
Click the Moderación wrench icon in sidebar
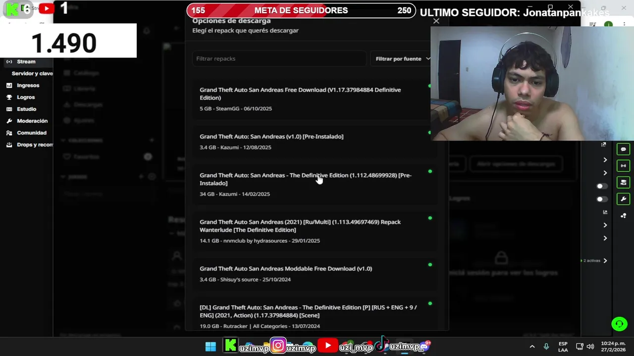click(9, 121)
